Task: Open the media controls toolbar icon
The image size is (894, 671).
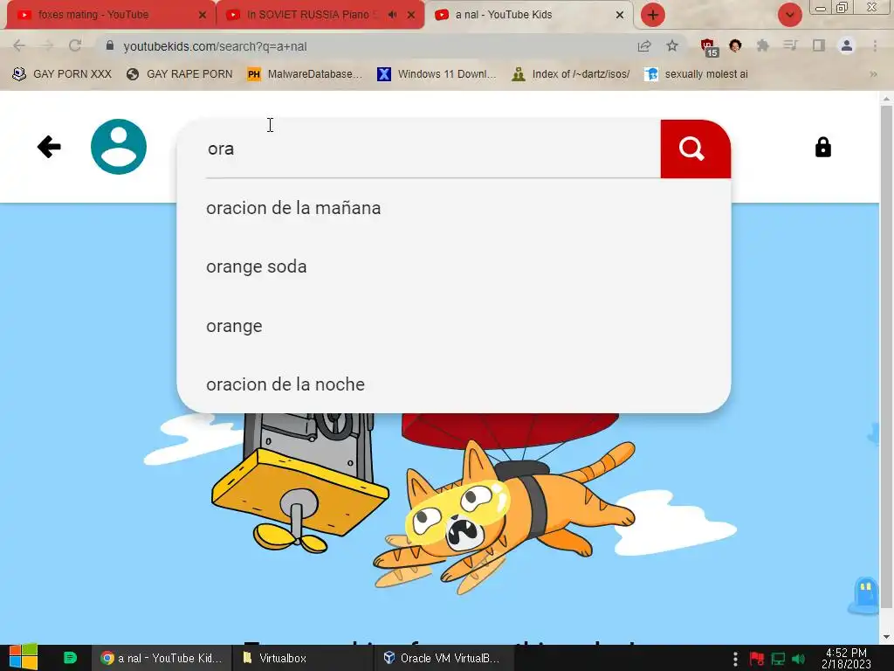Action: [x=790, y=45]
